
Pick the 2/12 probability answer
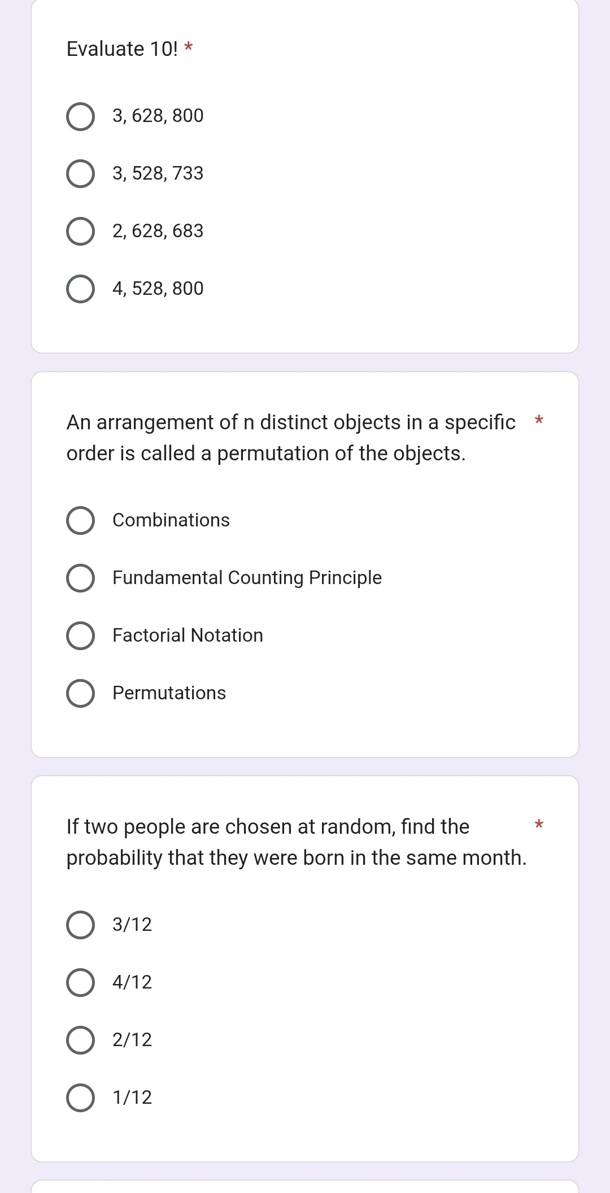(81, 1040)
